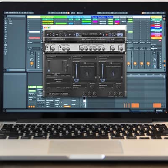Open the tuner dial in the plugin toolbar
The height and width of the screenshot is (168, 168).
[61, 34]
